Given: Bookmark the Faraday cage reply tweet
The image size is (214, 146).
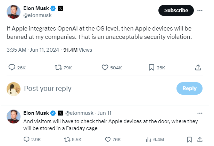Looking at the screenshot, I should pyautogui.click(x=189, y=139).
